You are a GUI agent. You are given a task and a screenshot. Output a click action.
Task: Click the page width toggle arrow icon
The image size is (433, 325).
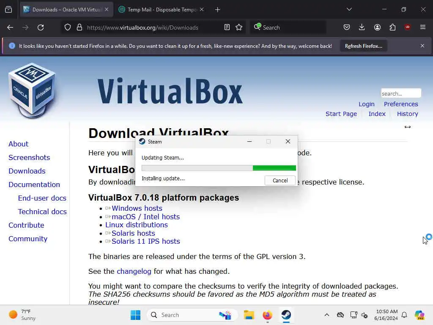pos(408,127)
